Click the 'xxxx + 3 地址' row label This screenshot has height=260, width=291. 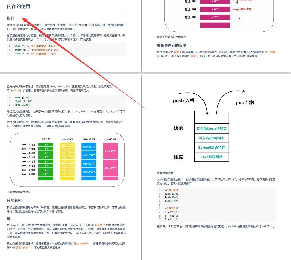(x=28, y=157)
